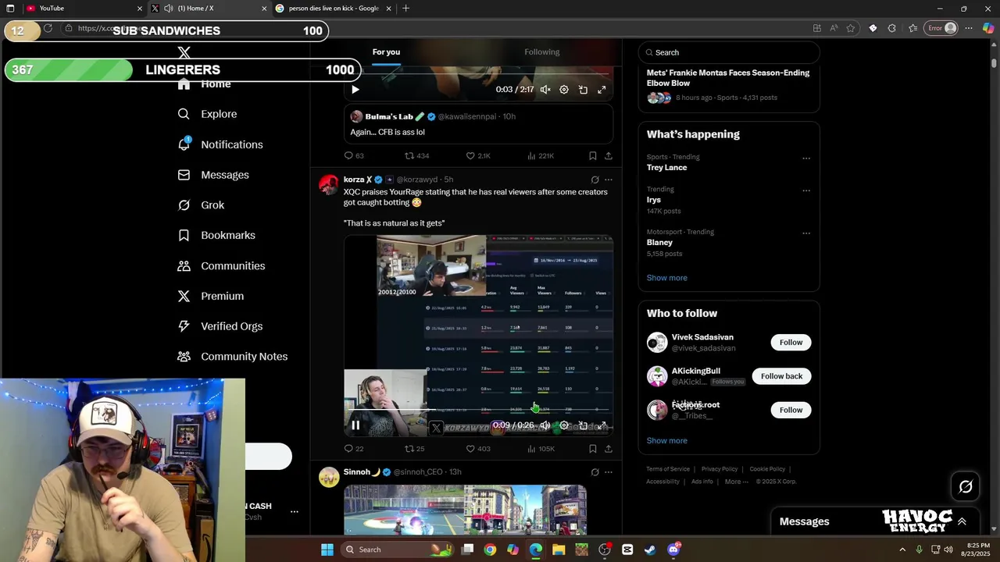Select the For you tab

point(386,52)
